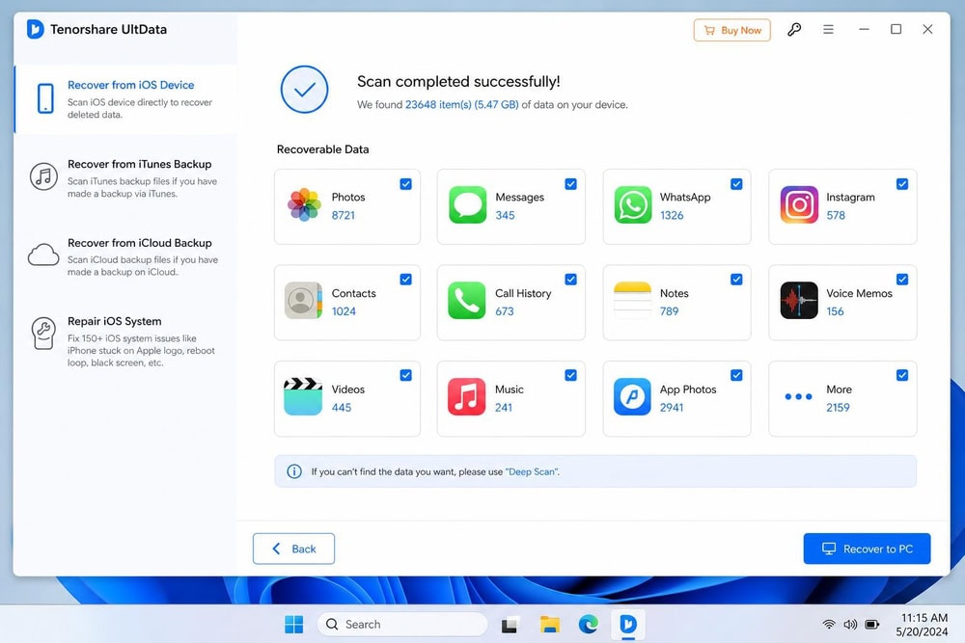Screen dimensions: 965x643
Task: Open Repair iOS System
Action: pyautogui.click(x=125, y=341)
